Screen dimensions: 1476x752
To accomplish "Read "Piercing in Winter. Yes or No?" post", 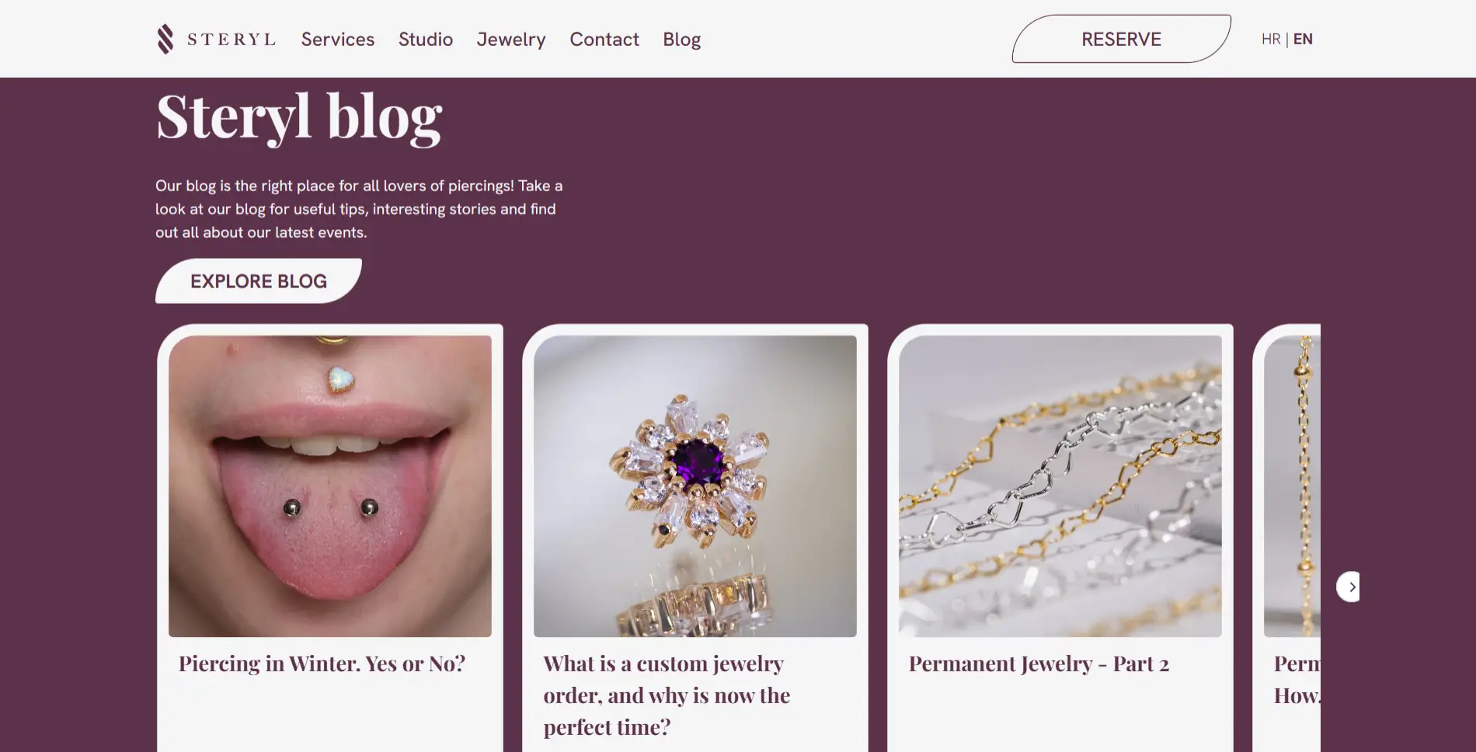I will pyautogui.click(x=322, y=663).
